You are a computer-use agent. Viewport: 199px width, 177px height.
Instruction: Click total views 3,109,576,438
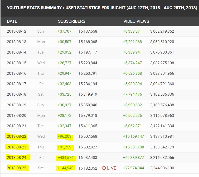(x=162, y=105)
